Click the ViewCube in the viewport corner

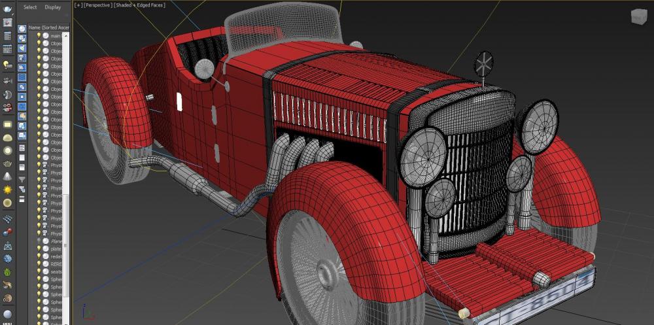pos(638,17)
